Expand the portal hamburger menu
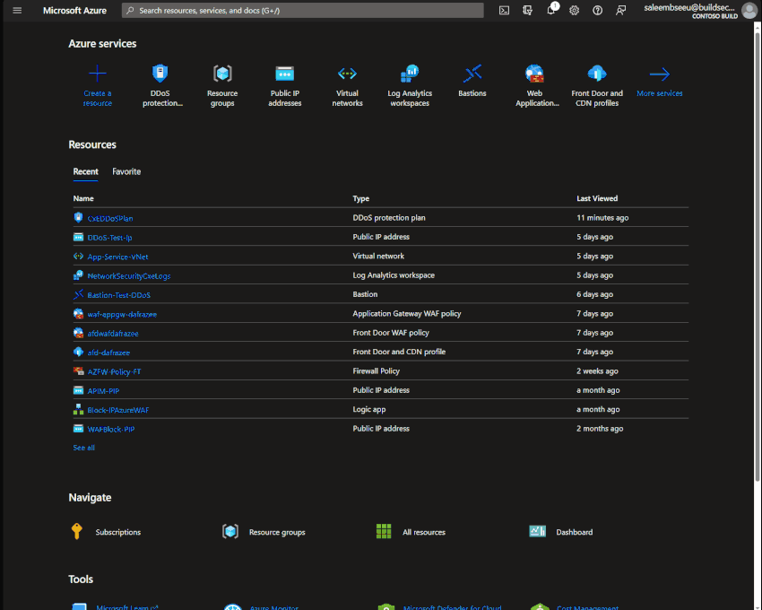 (15, 10)
